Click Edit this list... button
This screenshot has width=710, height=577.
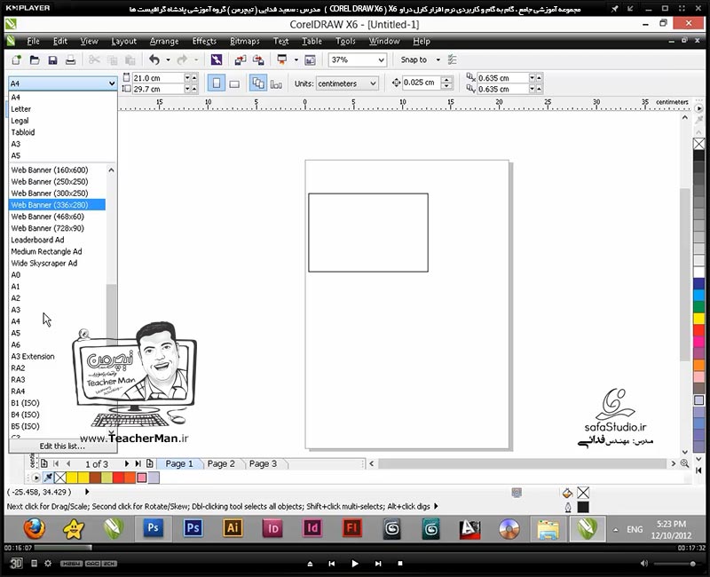(62, 447)
